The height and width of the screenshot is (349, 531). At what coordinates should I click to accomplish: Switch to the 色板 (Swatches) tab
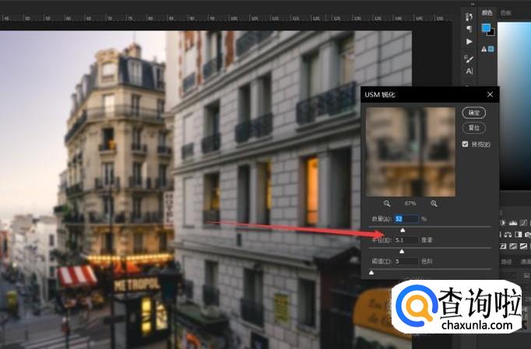506,12
